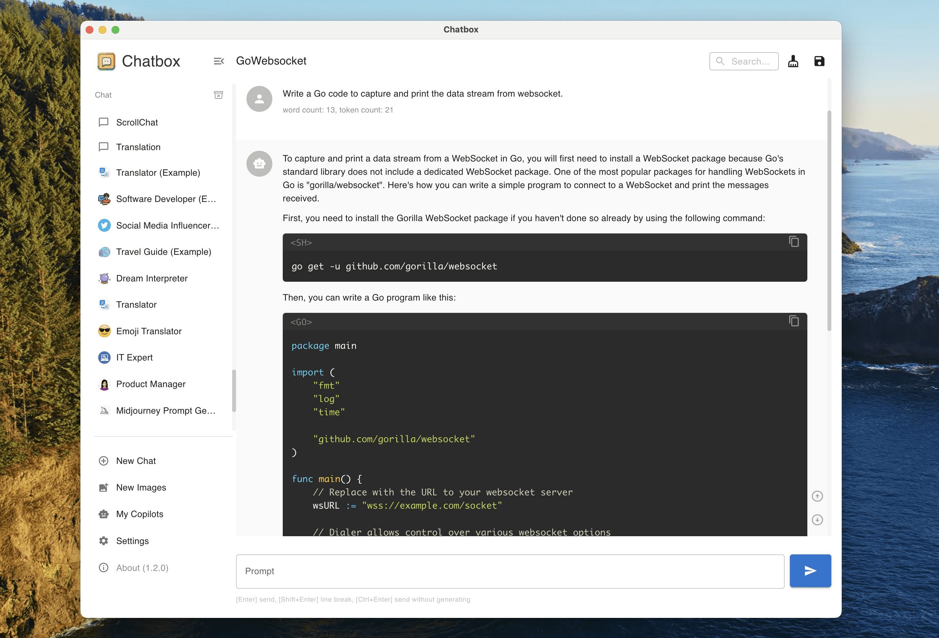The height and width of the screenshot is (638, 939).
Task: Click the Settings gear icon in sidebar
Action: (x=103, y=541)
